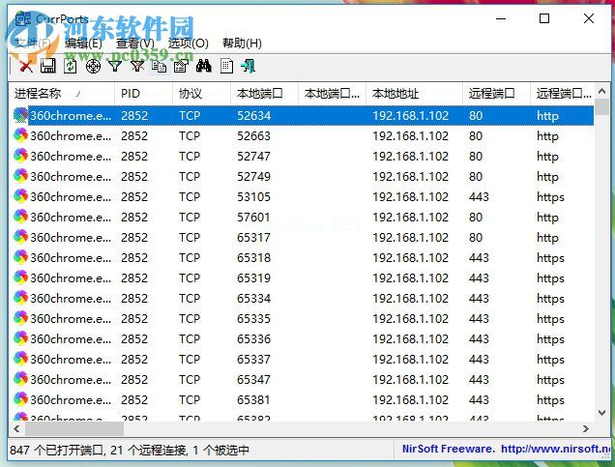Click the vertical scrollbar thumb

pyautogui.click(x=601, y=107)
